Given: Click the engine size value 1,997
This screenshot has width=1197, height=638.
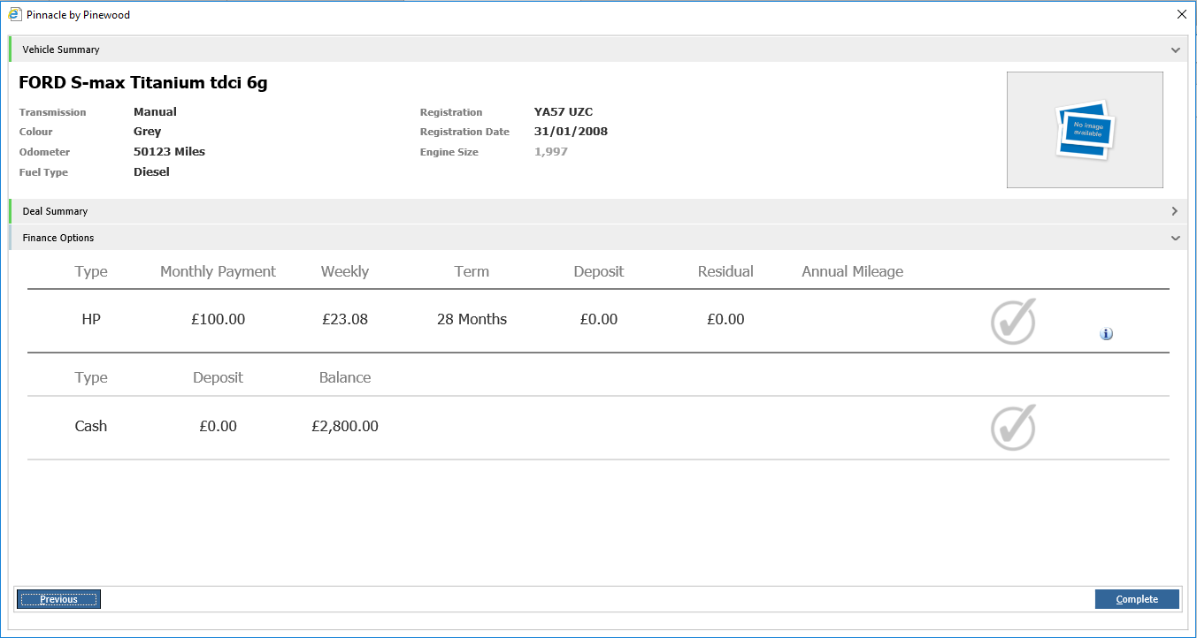Looking at the screenshot, I should click(551, 152).
